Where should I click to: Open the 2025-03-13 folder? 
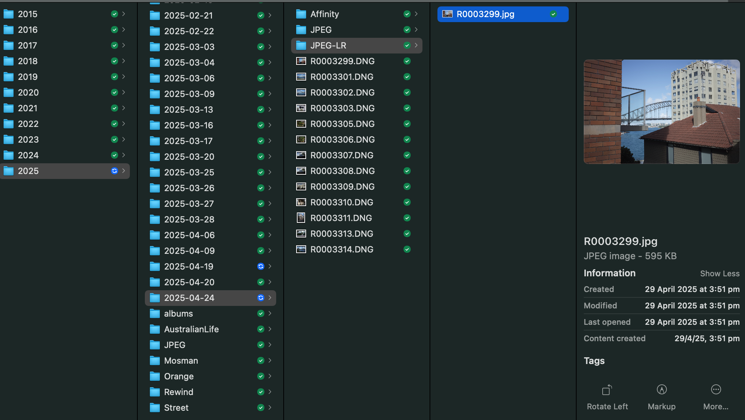point(189,109)
